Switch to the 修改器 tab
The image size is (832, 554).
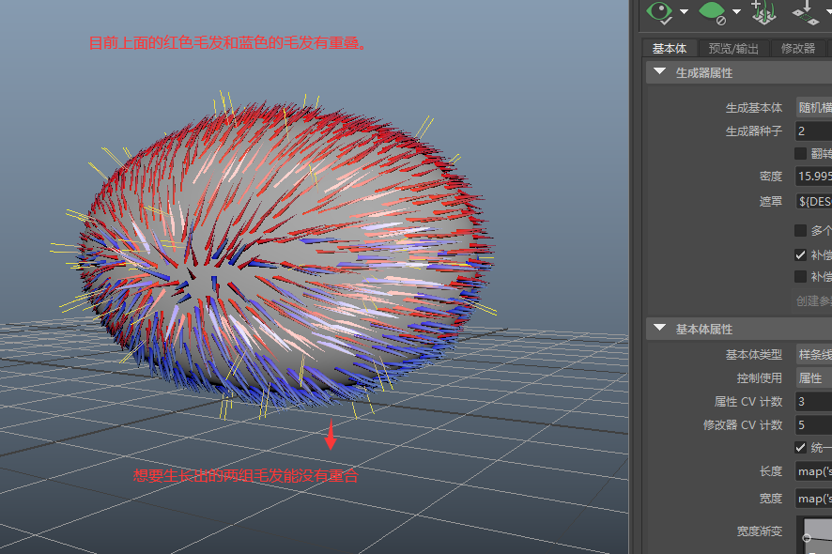[x=797, y=48]
